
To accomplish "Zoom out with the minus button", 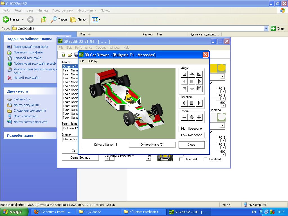I will pos(184,117).
